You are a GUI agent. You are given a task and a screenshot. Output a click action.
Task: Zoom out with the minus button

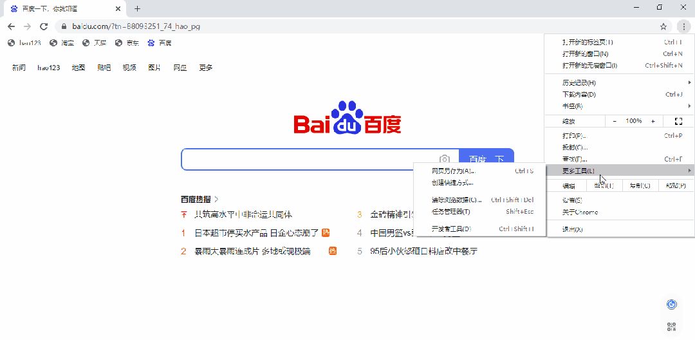tap(615, 121)
